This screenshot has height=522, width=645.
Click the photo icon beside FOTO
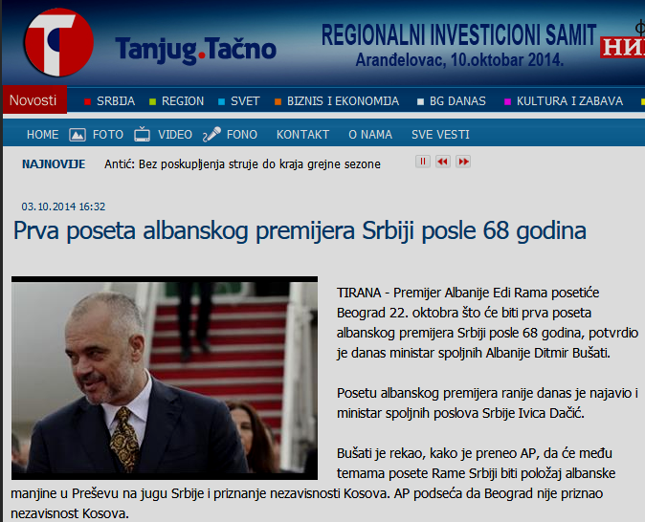click(78, 135)
